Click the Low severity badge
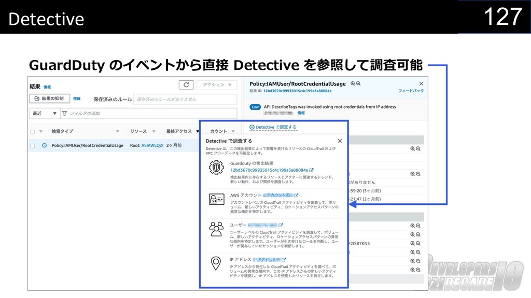531x298 pixels. click(x=255, y=107)
